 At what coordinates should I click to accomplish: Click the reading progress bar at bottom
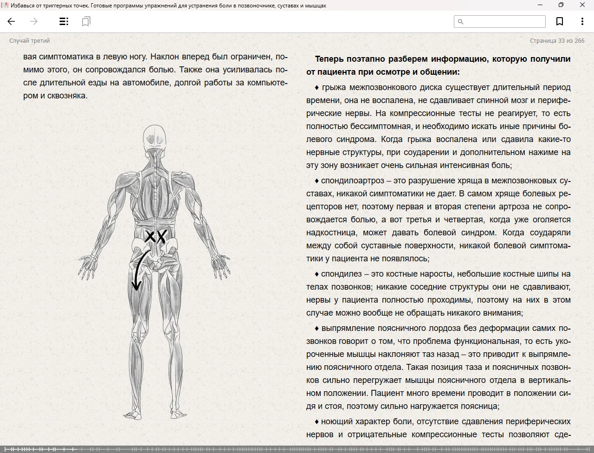297,449
